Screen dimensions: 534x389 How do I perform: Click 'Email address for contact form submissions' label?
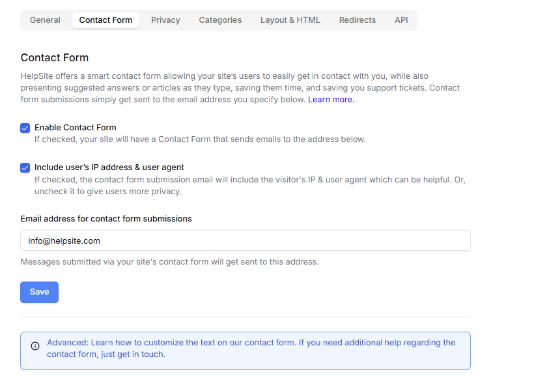coord(106,219)
